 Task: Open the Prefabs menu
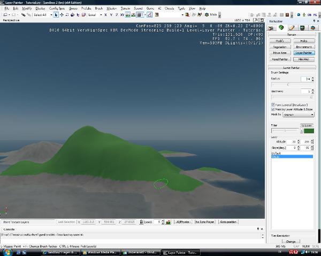pyautogui.click(x=86, y=9)
